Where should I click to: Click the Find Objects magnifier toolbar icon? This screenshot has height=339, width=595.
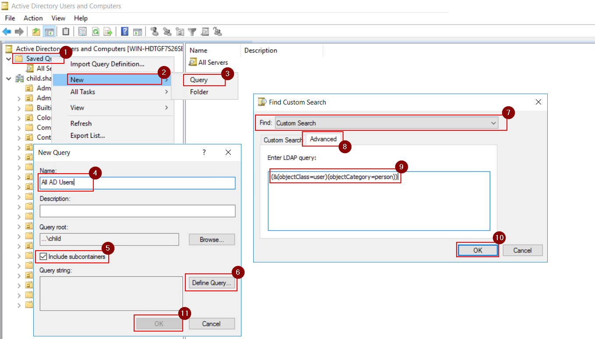pyautogui.click(x=205, y=31)
